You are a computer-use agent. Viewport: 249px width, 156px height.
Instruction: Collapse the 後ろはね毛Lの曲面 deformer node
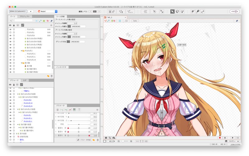(18, 109)
